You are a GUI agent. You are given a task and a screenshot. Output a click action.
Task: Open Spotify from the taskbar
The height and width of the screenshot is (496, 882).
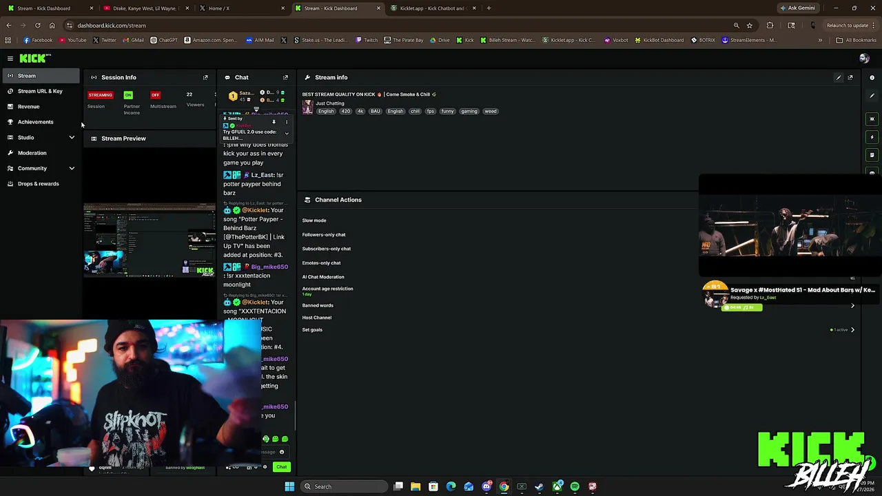[575, 486]
